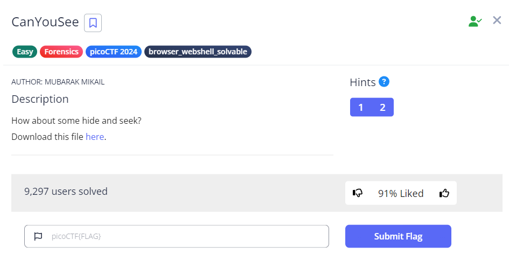The height and width of the screenshot is (268, 509).
Task: Dislike the challenge with thumbs down
Action: click(358, 193)
